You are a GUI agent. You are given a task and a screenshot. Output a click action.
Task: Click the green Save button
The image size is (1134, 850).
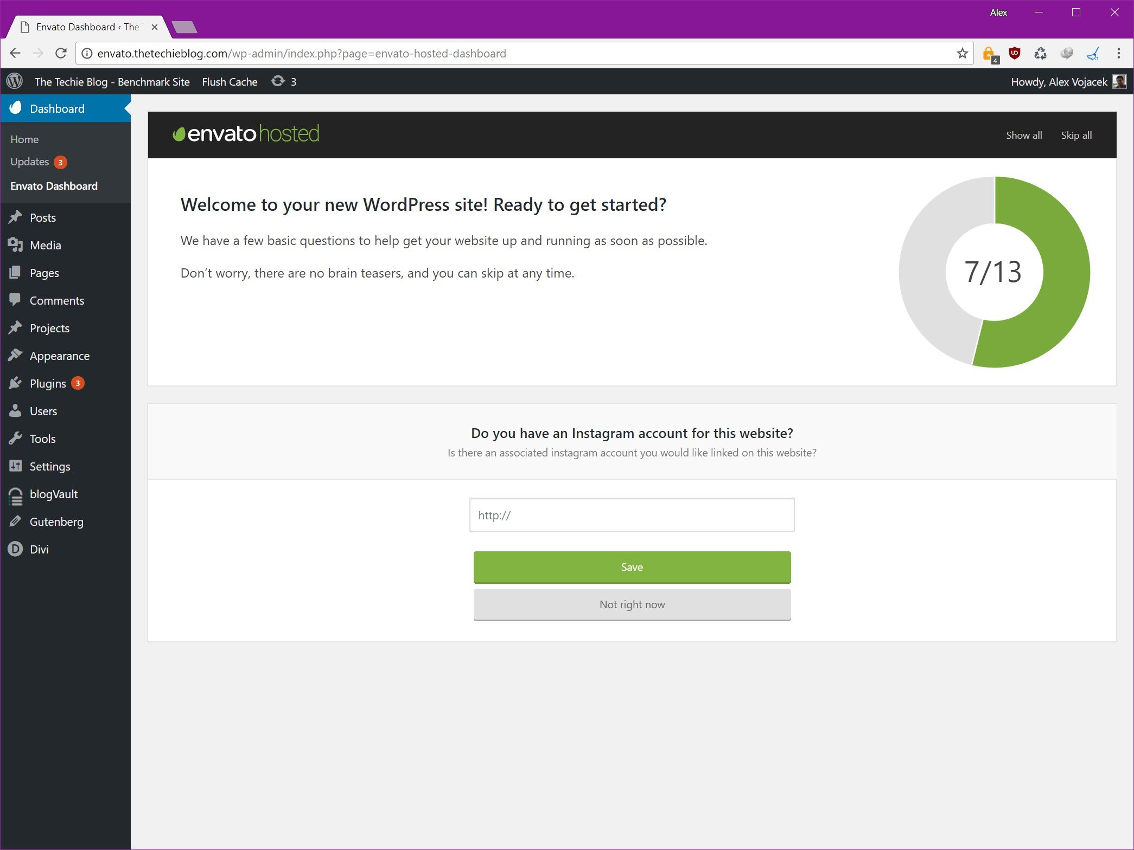pyautogui.click(x=632, y=567)
